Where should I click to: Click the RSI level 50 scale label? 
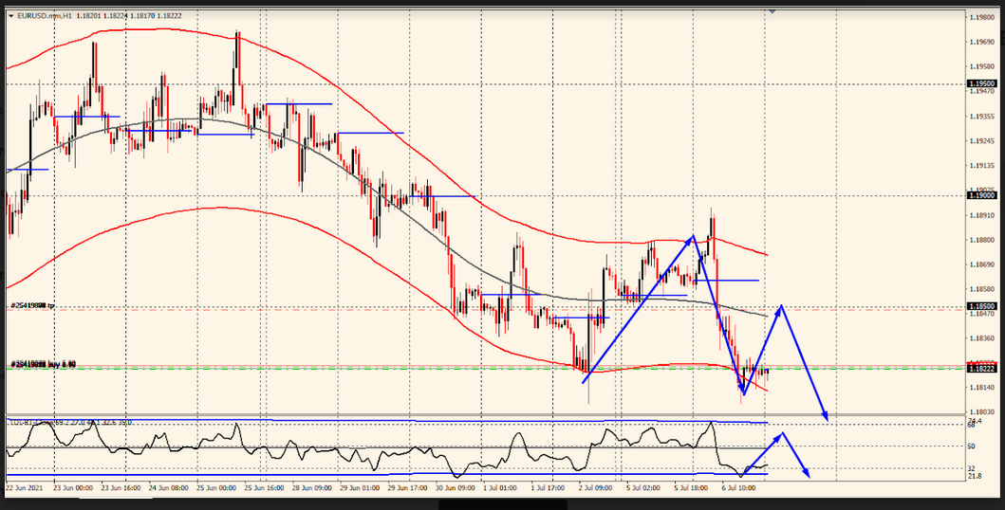[972, 446]
